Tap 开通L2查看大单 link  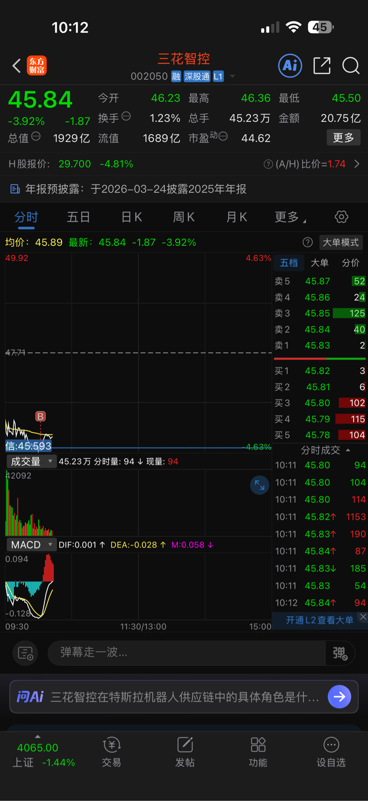(320, 620)
